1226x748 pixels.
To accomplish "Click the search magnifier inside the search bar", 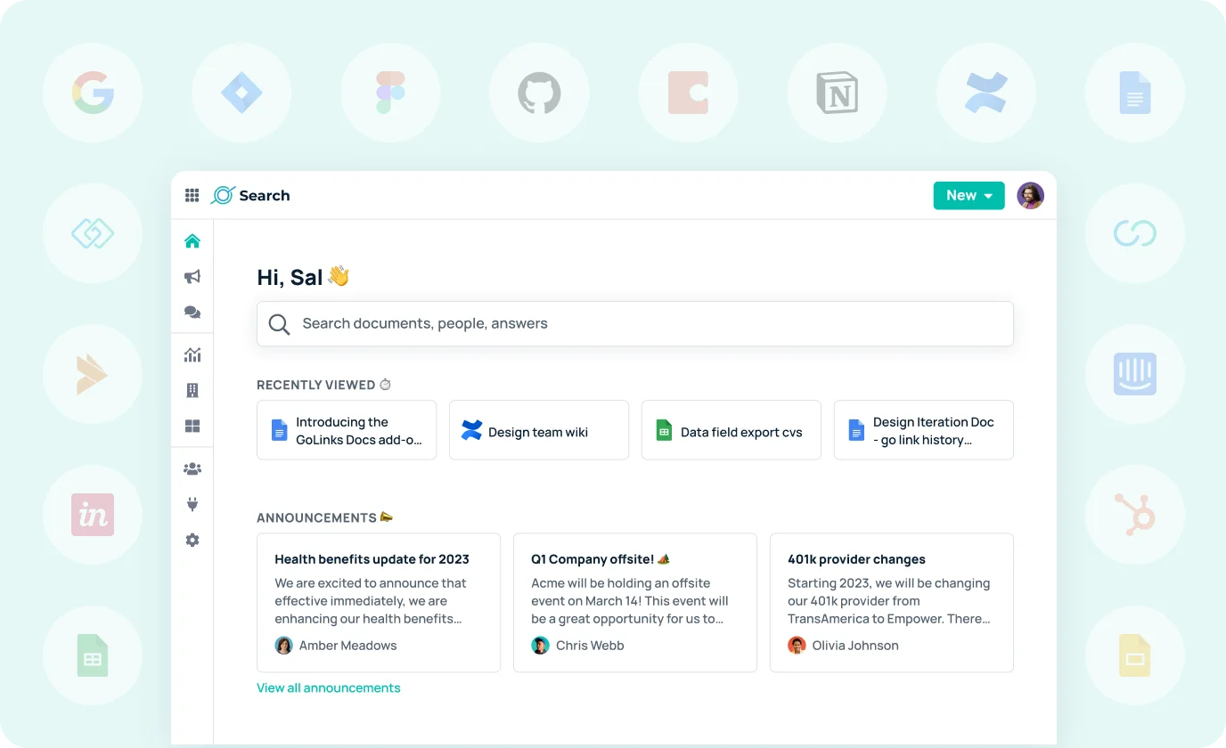I will [279, 323].
